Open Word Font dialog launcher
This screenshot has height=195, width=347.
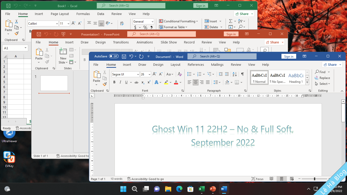click(183, 91)
